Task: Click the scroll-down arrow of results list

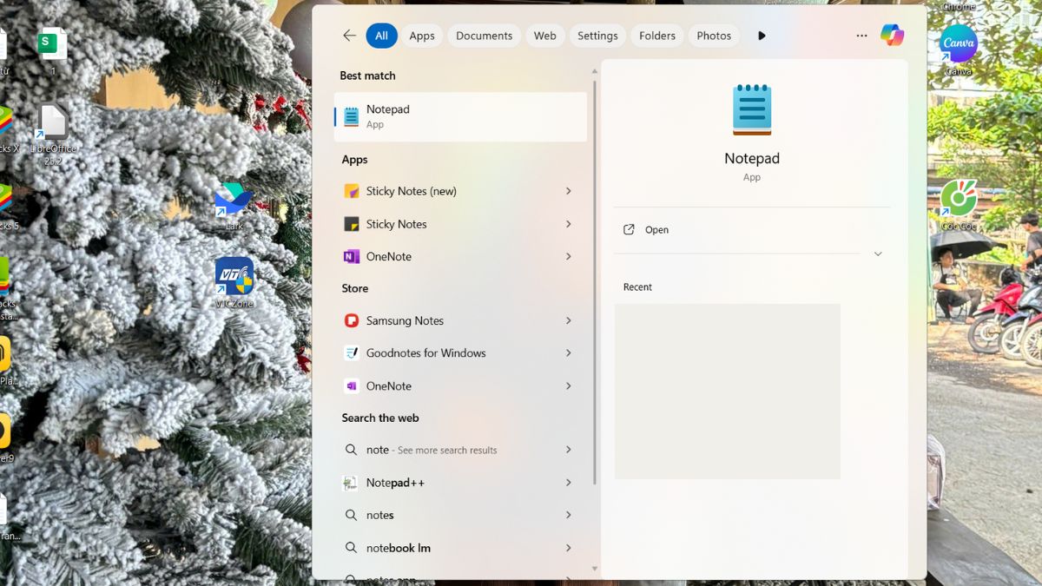Action: click(595, 570)
